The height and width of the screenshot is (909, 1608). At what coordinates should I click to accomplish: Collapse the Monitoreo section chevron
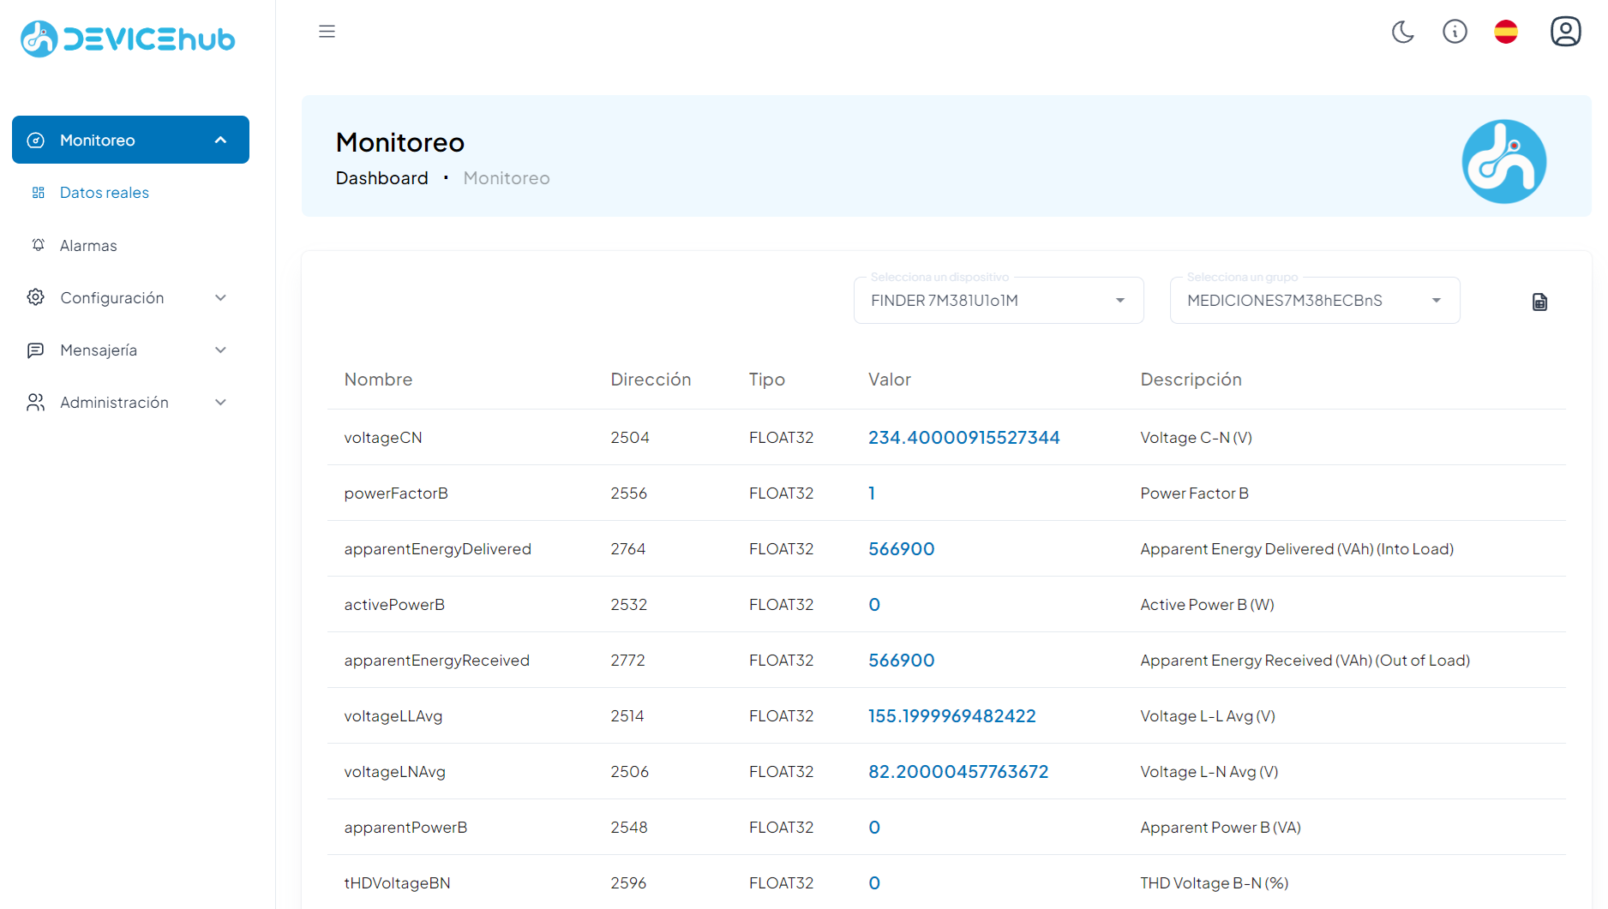pyautogui.click(x=221, y=139)
